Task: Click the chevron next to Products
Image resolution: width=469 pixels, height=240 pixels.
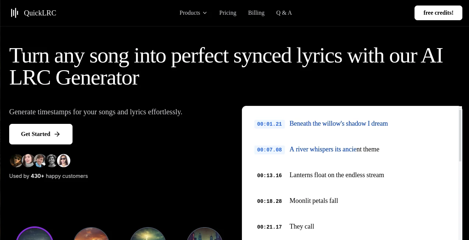Action: [205, 13]
